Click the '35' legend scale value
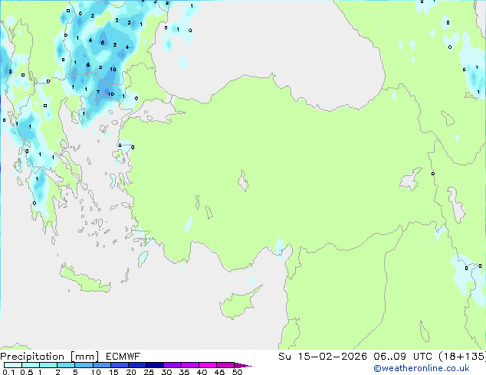 (184, 372)
